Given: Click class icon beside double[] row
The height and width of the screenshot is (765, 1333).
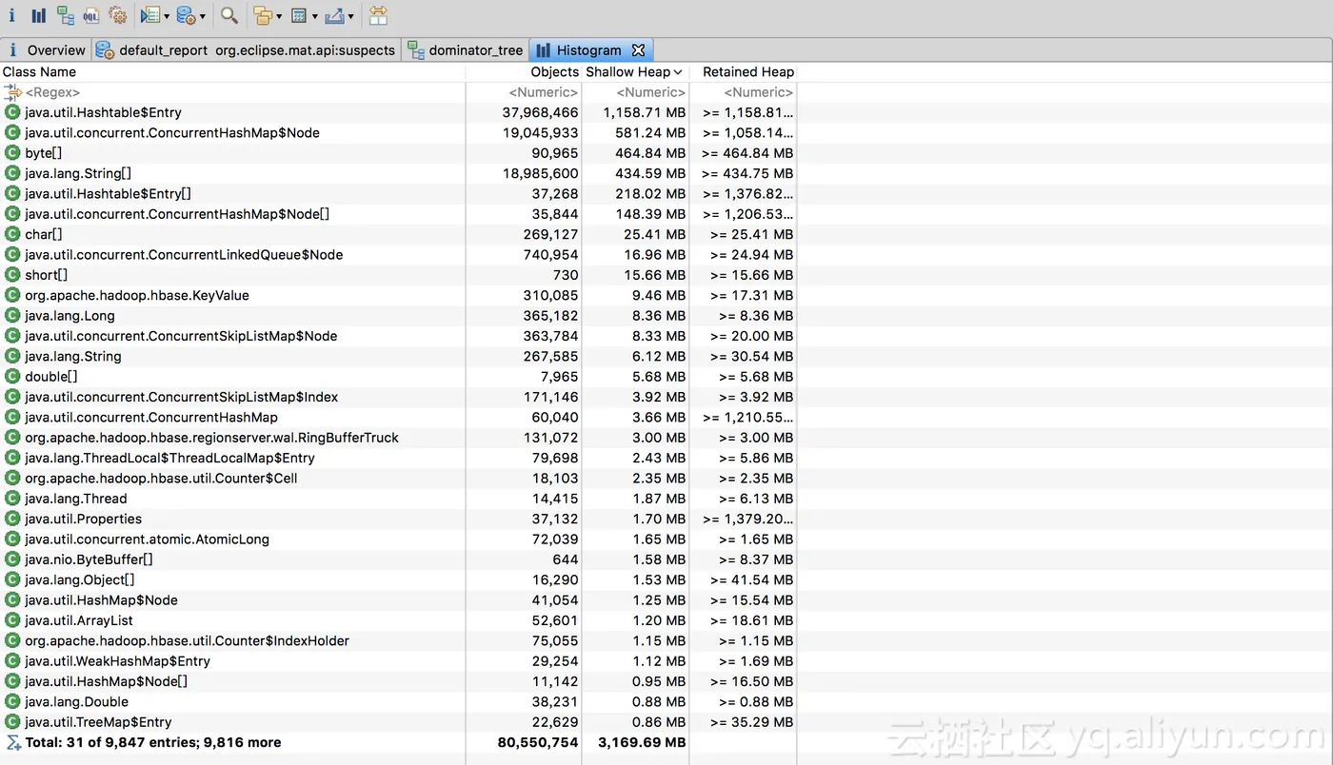Looking at the screenshot, I should (x=12, y=377).
